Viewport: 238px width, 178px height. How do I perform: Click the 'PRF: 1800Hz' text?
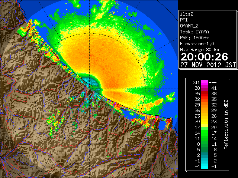(194, 38)
